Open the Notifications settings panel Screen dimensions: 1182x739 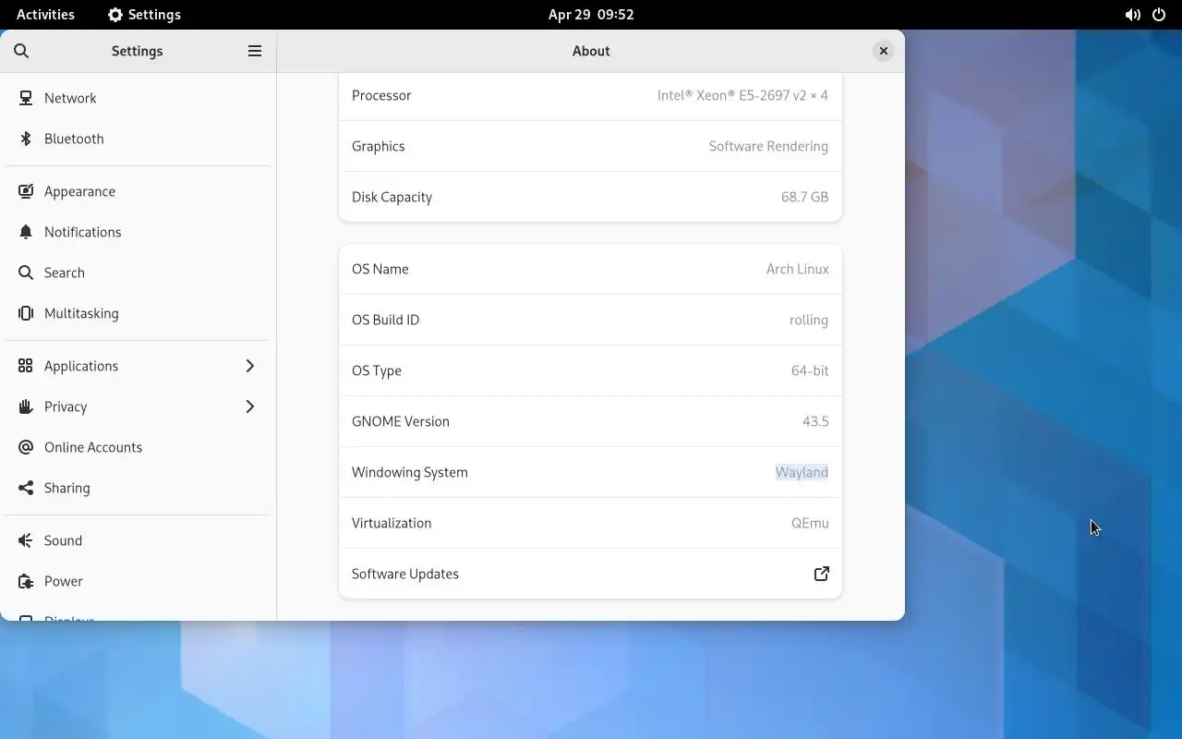(138, 232)
